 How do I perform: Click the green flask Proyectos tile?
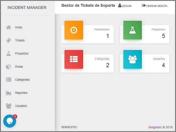click(x=133, y=30)
